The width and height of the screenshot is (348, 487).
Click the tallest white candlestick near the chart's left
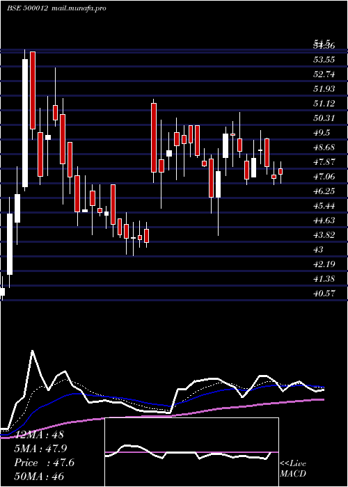point(25,123)
